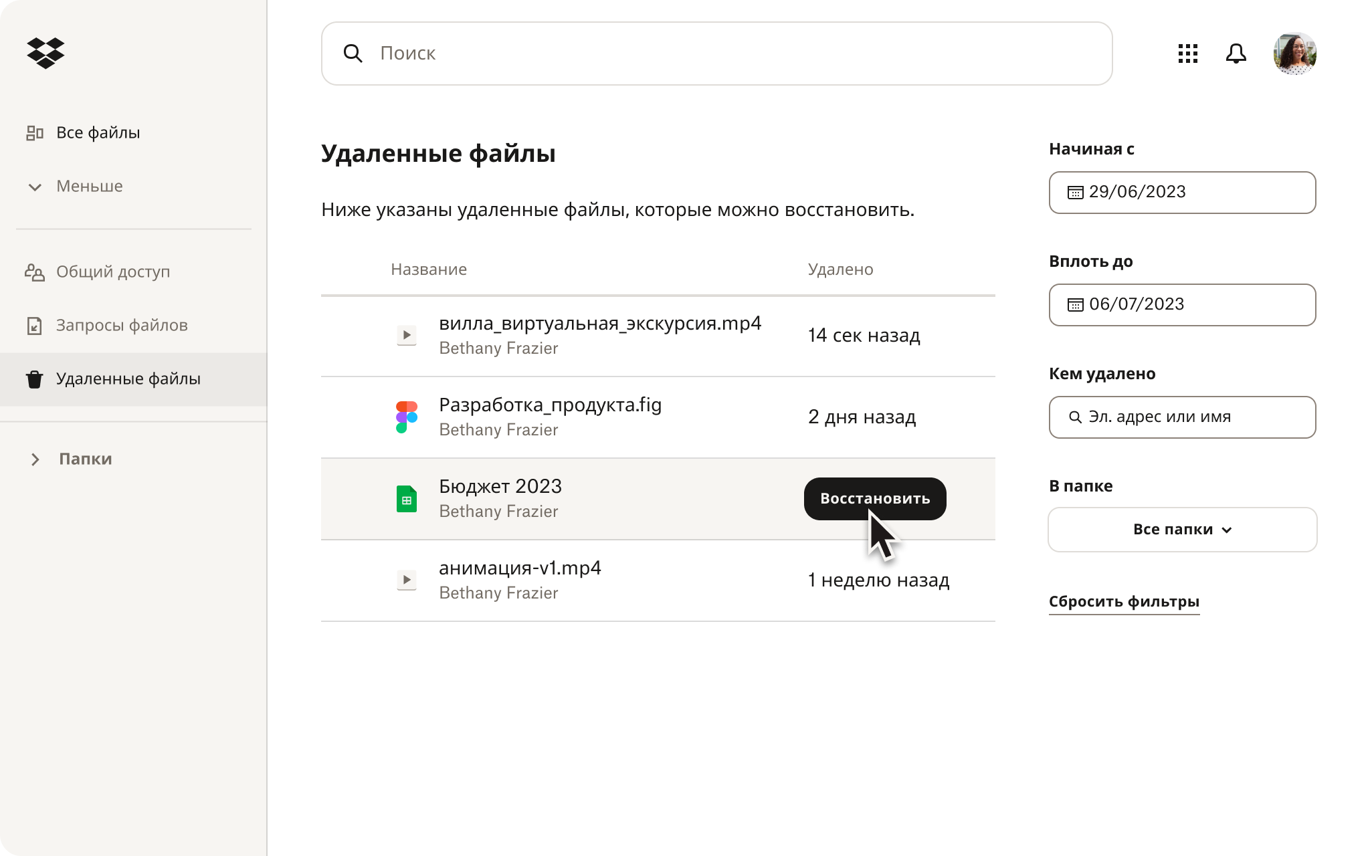
Task: Open the apps grid icon
Action: click(x=1187, y=53)
